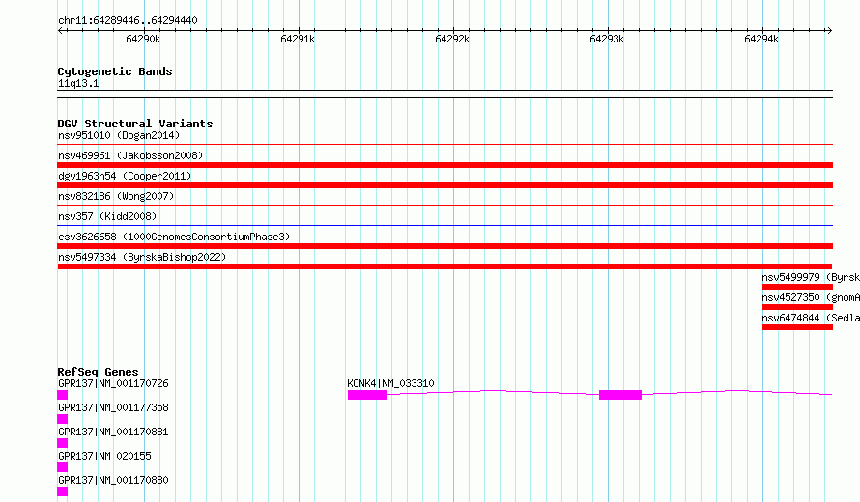Image resolution: width=860 pixels, height=502 pixels.
Task: Click the magenta exon under GPR137|NM_001170726
Action: pos(63,395)
